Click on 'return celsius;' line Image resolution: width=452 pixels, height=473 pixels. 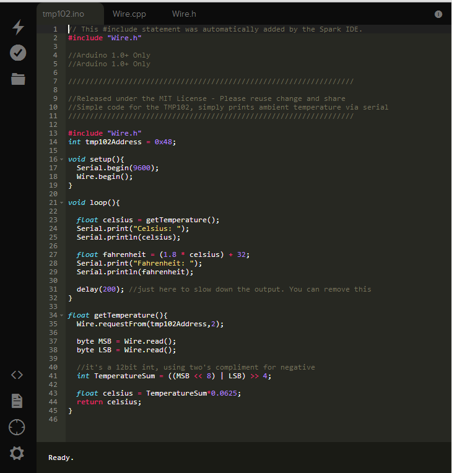(109, 402)
